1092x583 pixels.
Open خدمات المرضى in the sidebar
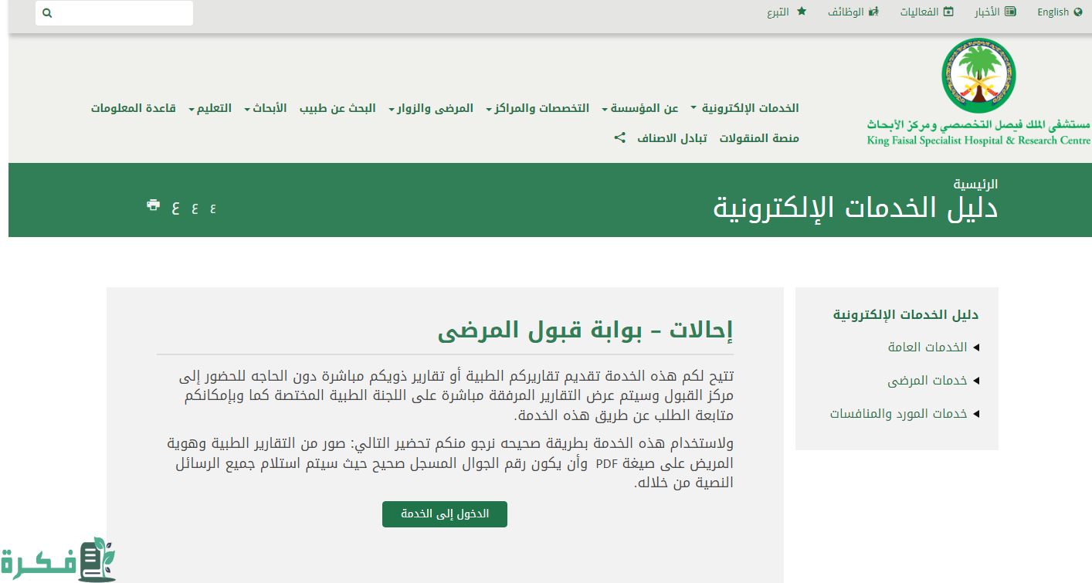coord(928,381)
